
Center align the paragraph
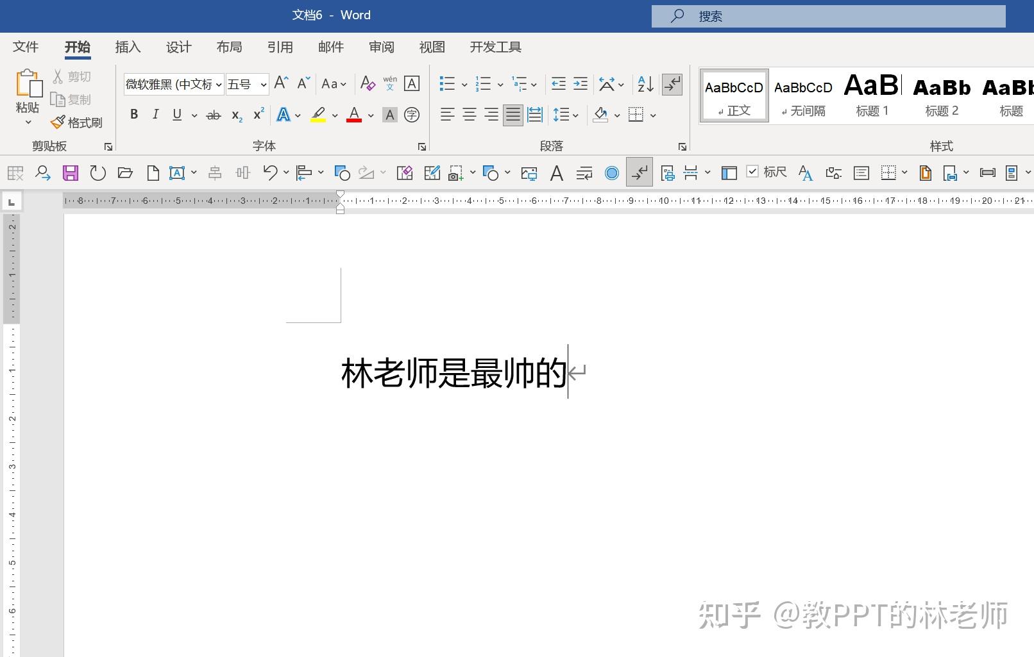click(x=470, y=115)
